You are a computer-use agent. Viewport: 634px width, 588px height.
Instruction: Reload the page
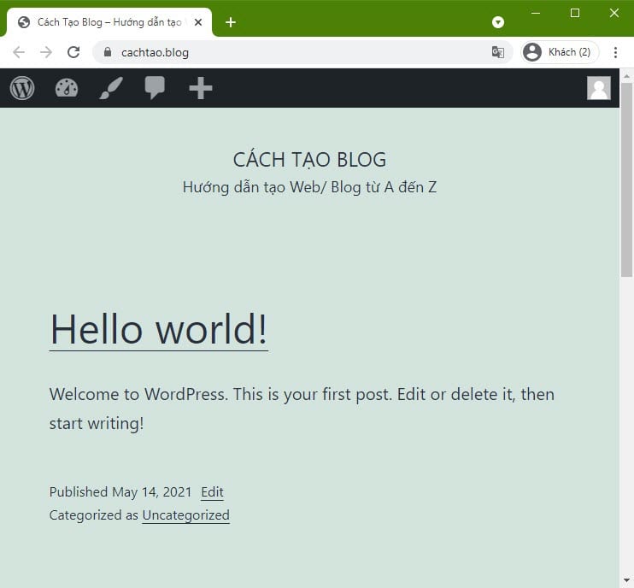(x=73, y=52)
